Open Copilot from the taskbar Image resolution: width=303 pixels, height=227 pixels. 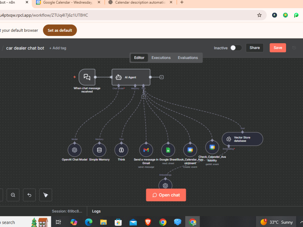coord(74,222)
